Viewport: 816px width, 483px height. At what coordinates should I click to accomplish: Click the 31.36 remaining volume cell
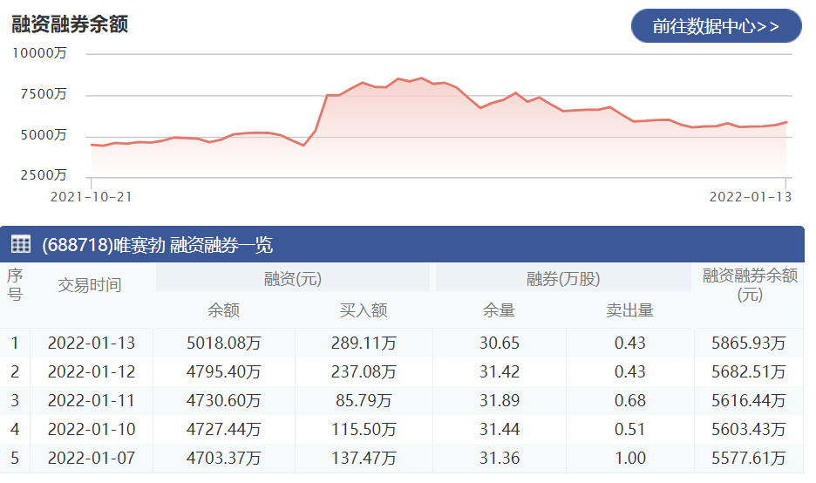pos(500,458)
